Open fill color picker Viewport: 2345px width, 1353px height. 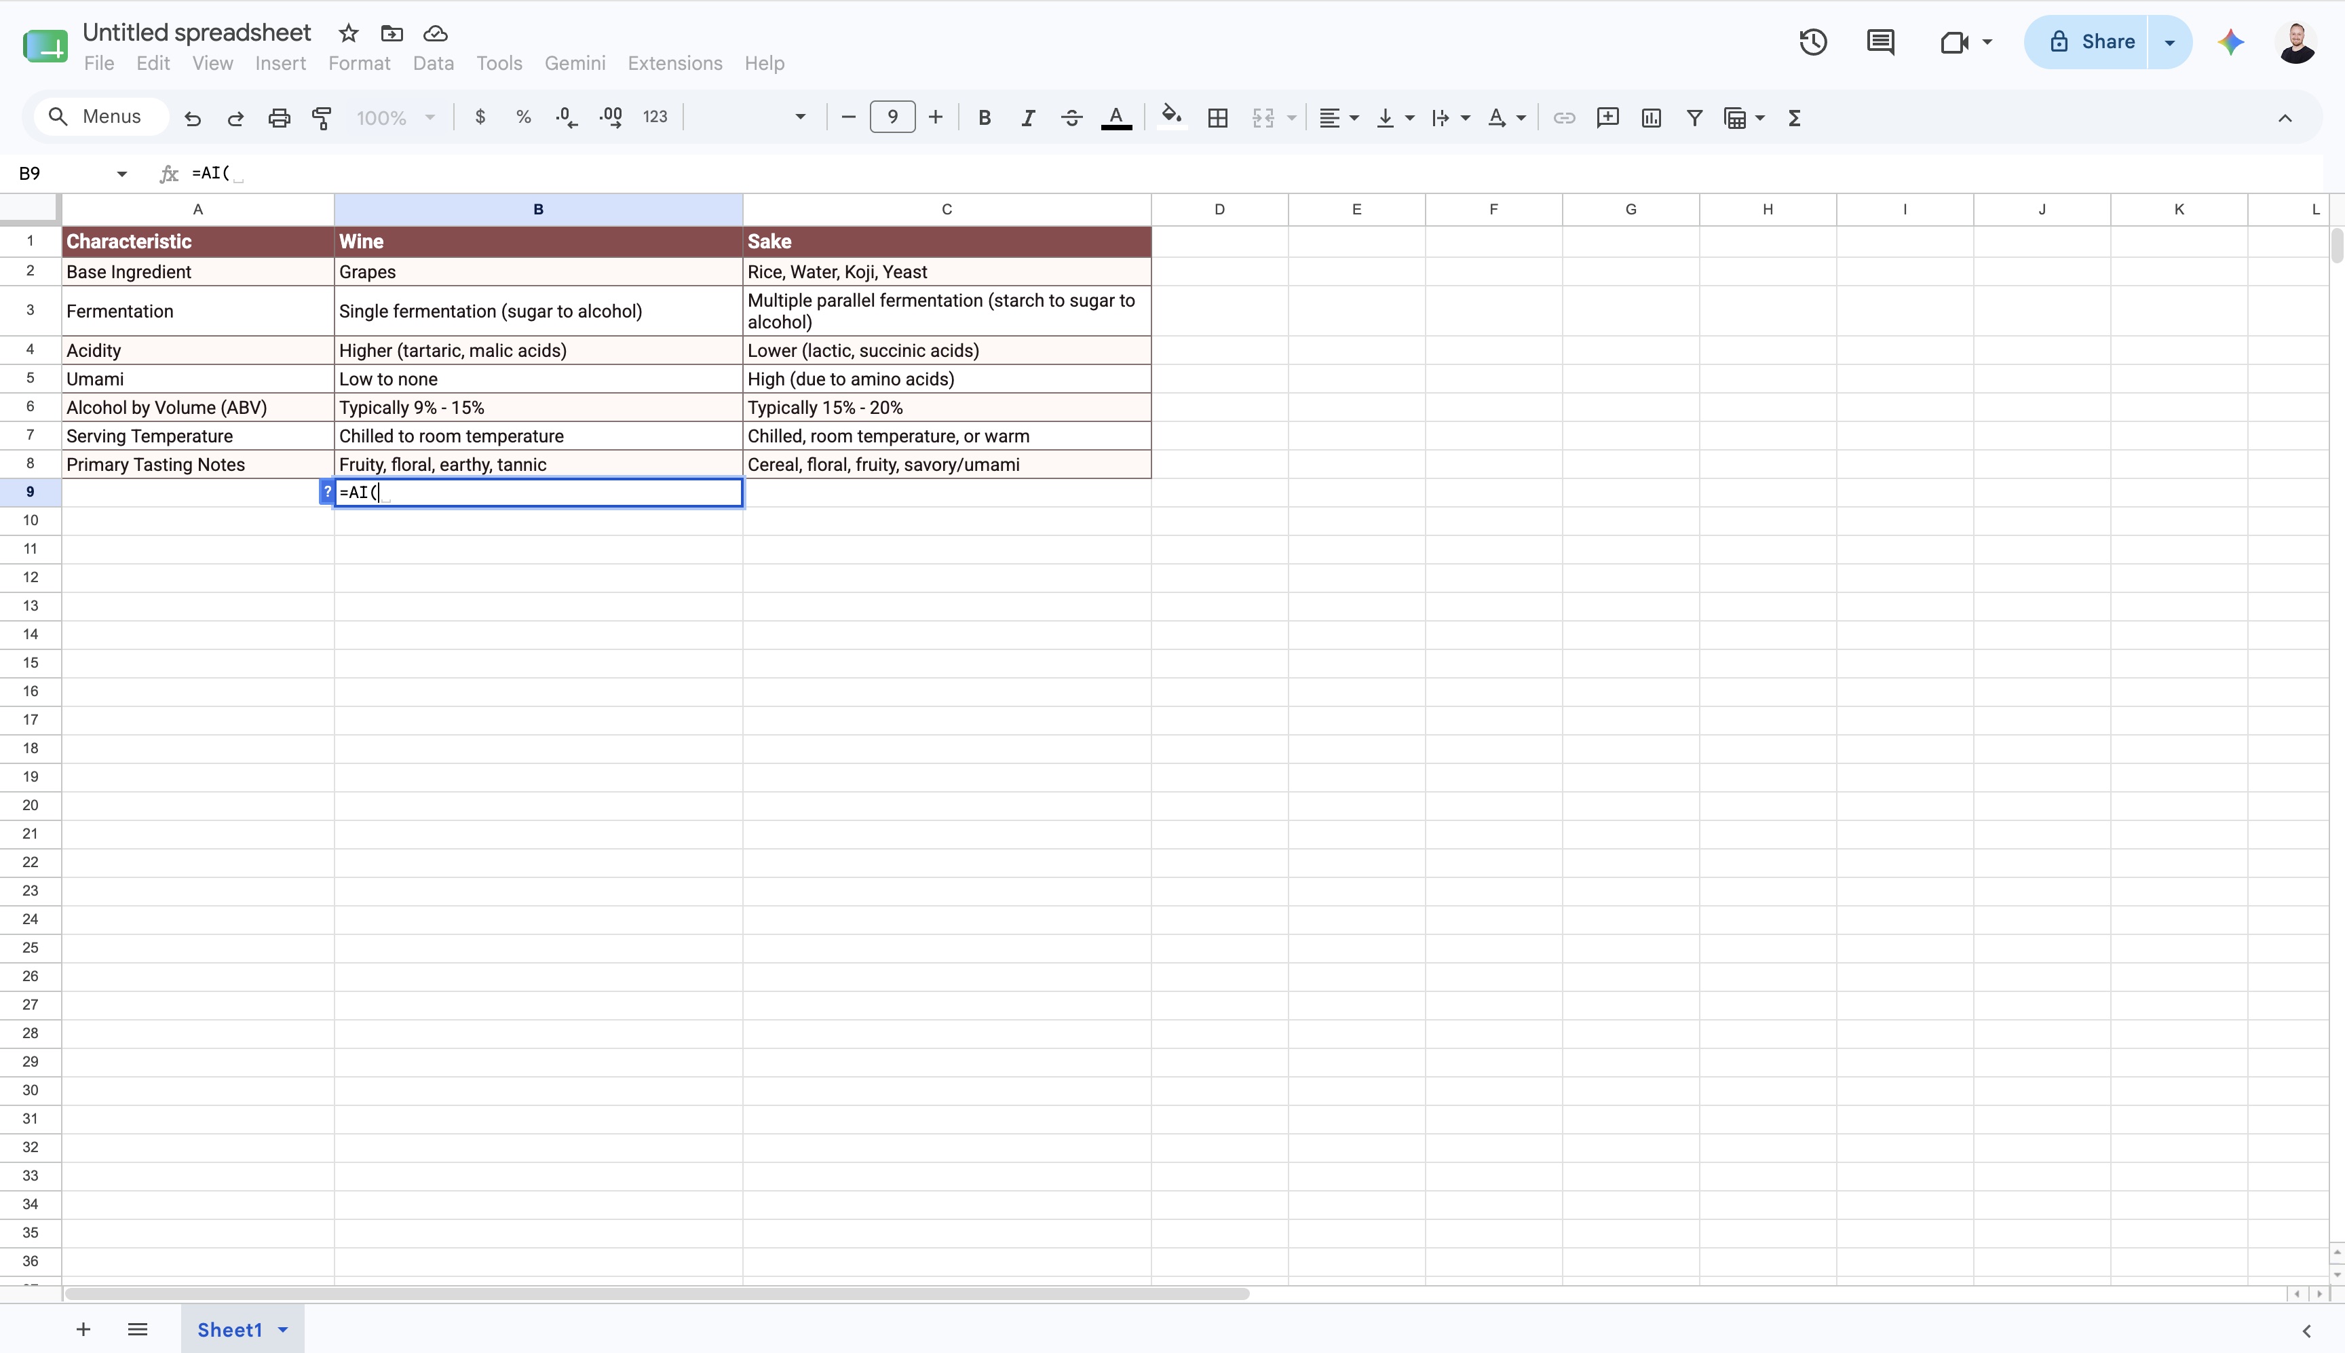click(x=1172, y=116)
